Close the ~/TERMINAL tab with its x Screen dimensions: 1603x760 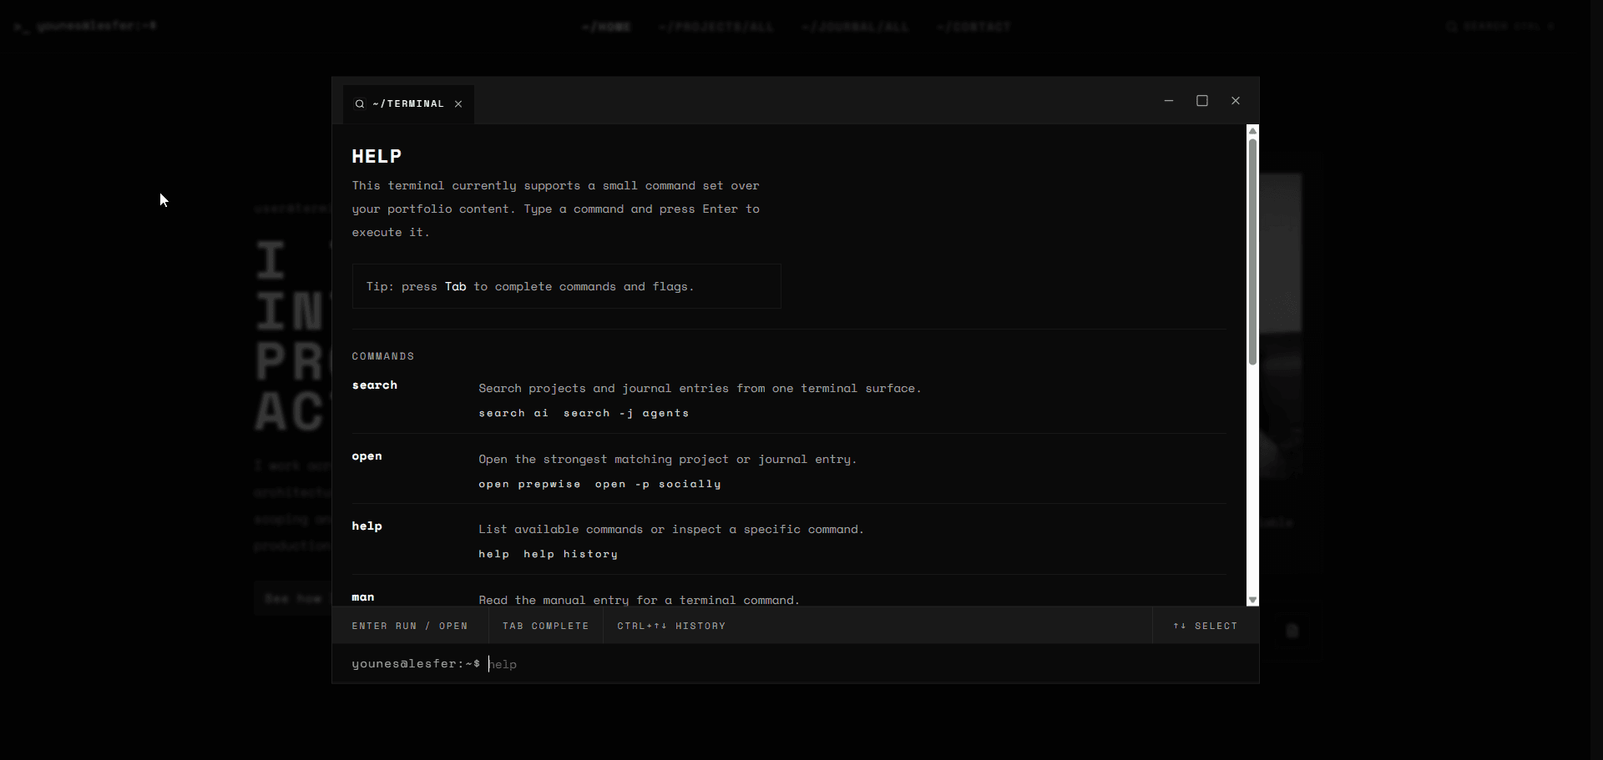pos(458,104)
